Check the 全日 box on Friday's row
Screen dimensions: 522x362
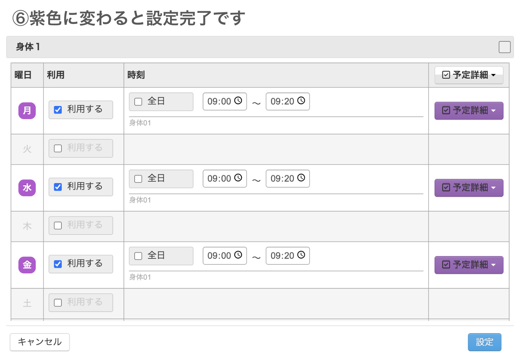pyautogui.click(x=138, y=256)
